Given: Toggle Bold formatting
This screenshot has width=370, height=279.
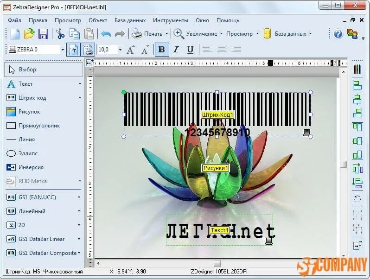Looking at the screenshot, I should (162, 50).
